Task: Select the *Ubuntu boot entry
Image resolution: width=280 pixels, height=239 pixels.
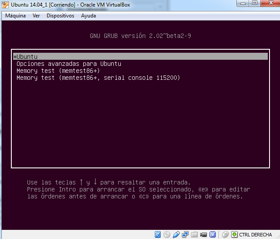Action: coord(140,56)
